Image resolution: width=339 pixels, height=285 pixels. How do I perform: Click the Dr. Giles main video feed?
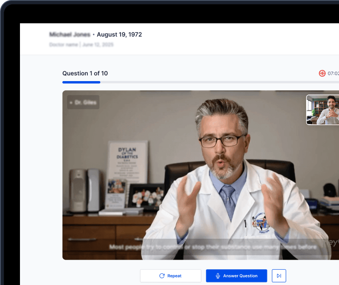pos(200,175)
